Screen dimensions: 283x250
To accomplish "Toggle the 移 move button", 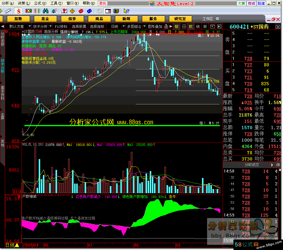I will pos(205,27).
